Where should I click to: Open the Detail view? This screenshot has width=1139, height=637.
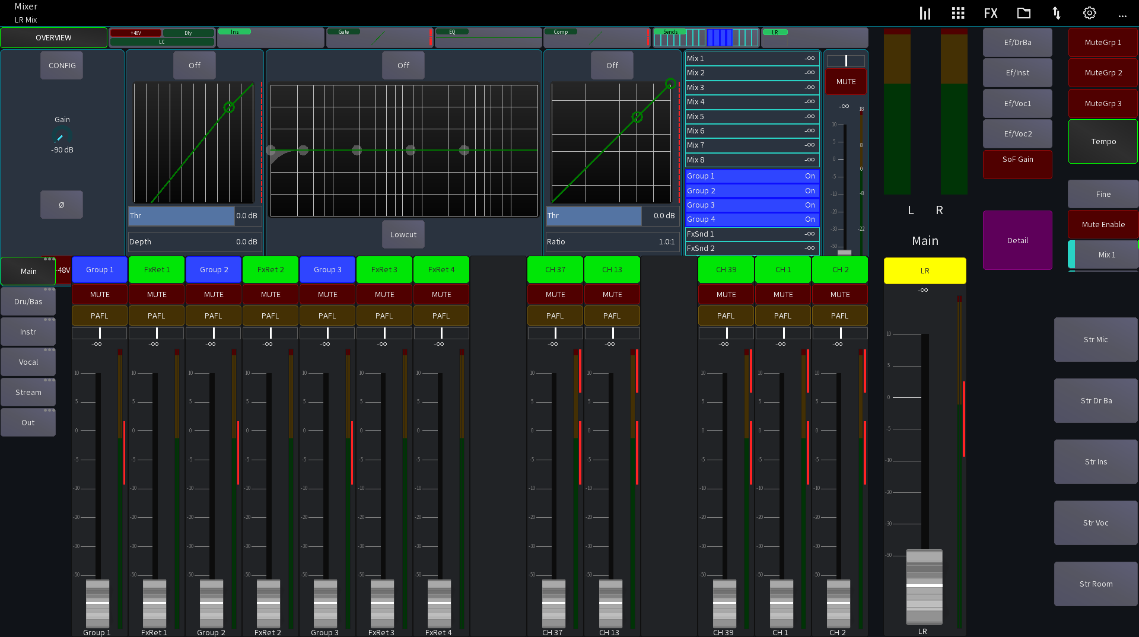pyautogui.click(x=1017, y=240)
